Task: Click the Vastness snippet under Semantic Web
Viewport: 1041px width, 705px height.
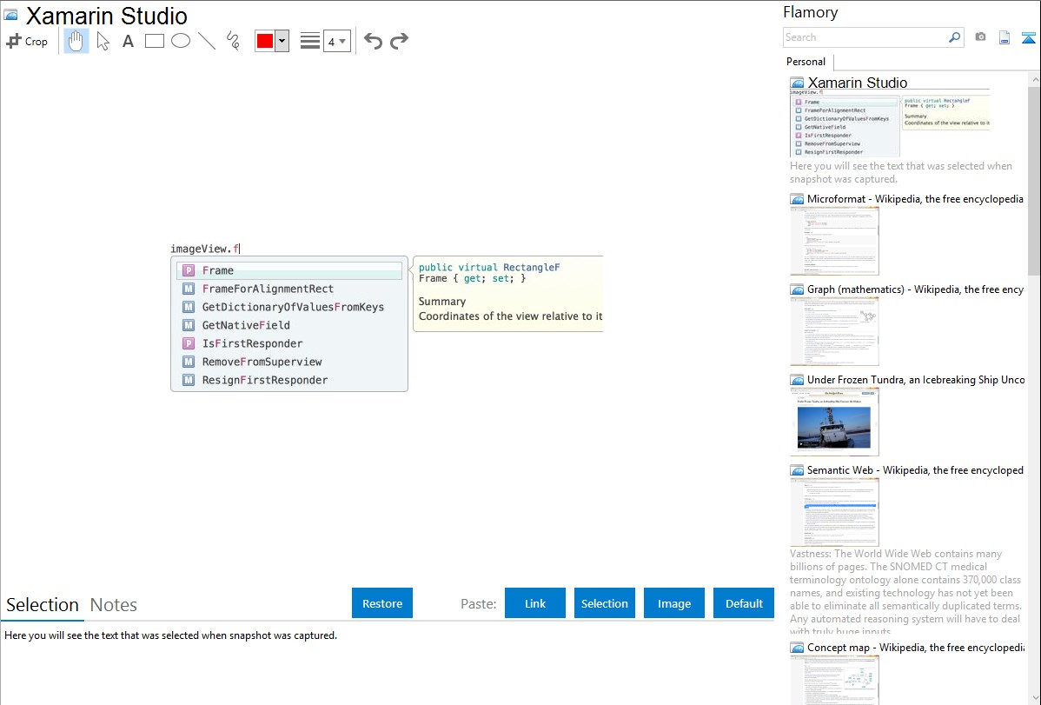Action: point(906,592)
